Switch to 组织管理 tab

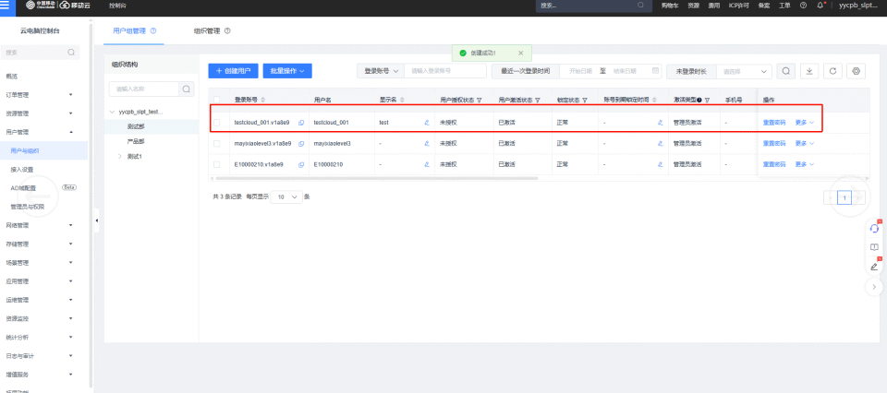[206, 31]
